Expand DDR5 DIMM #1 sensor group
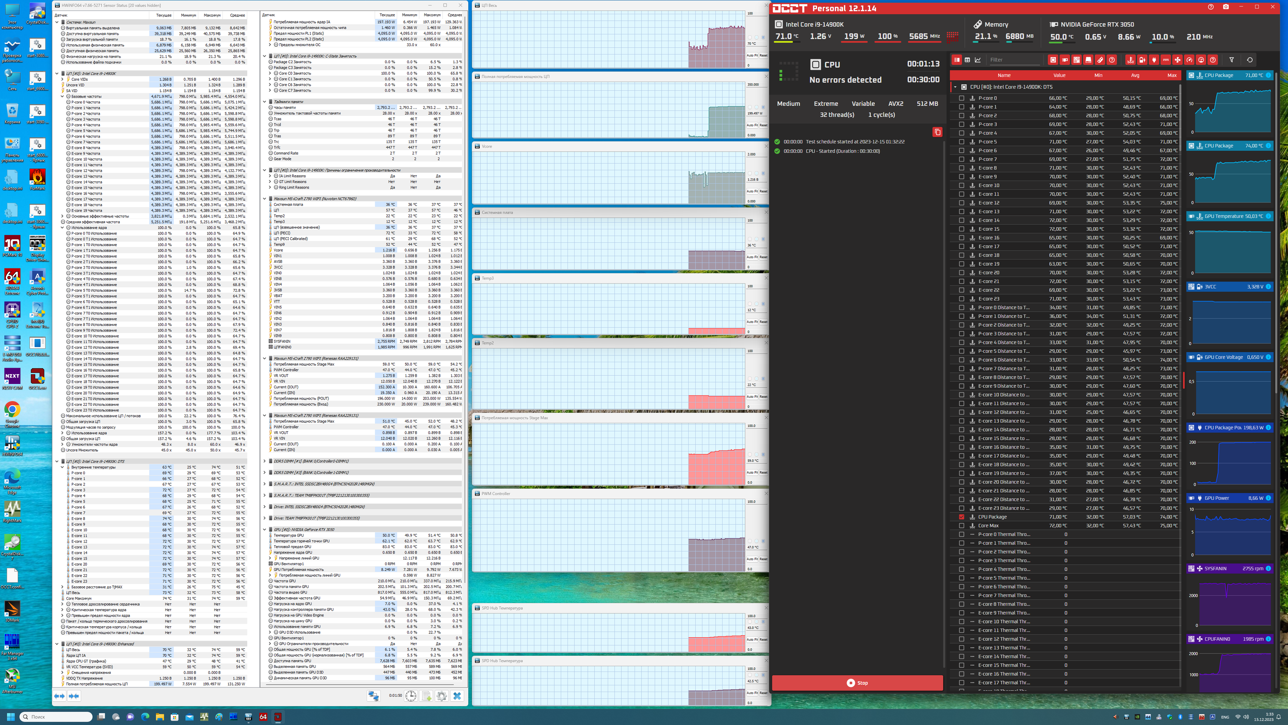1288x725 pixels. click(264, 461)
